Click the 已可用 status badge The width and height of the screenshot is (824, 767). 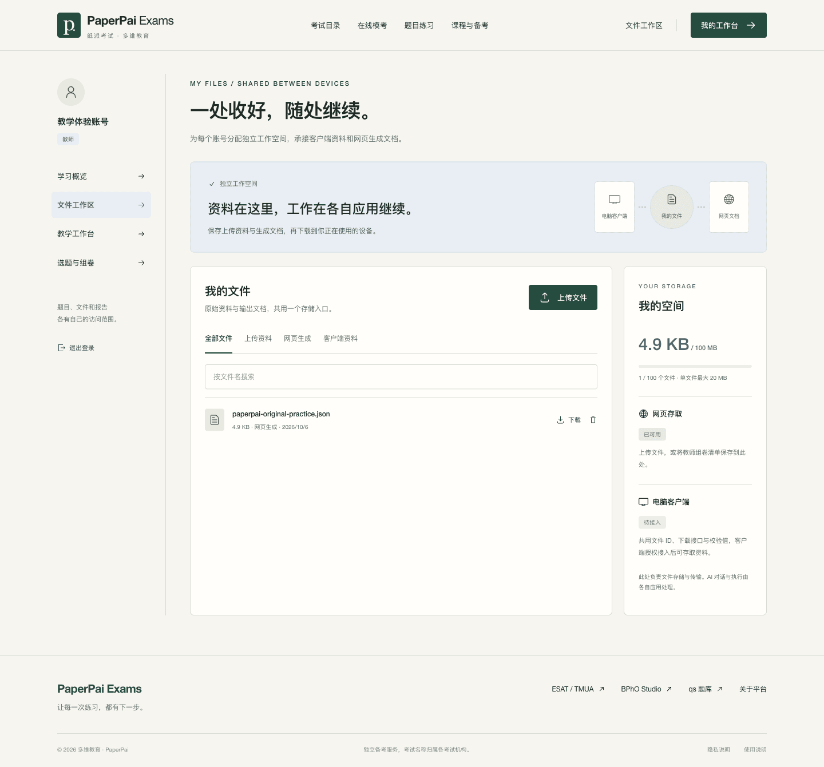coord(652,434)
